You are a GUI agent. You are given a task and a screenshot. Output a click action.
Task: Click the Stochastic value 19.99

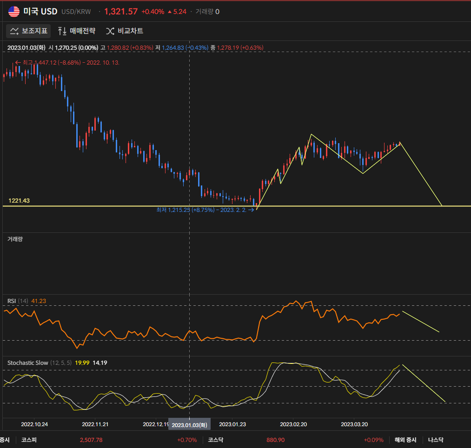click(x=82, y=363)
